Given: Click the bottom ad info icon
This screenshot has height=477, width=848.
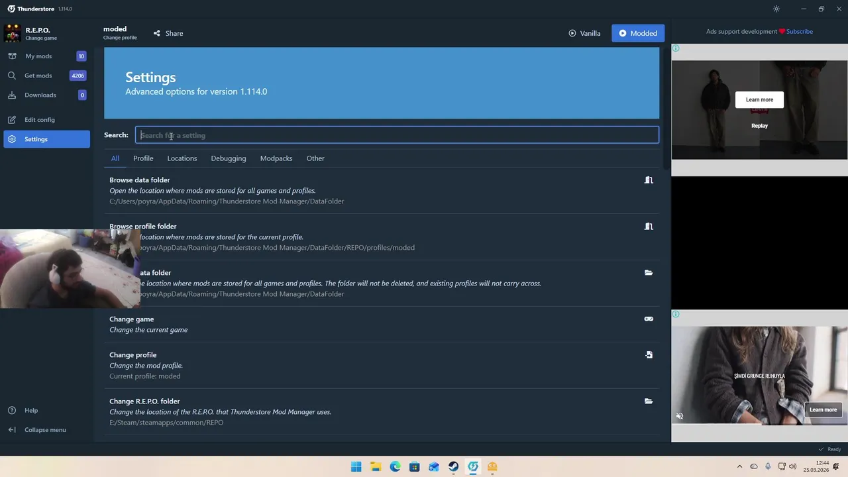Looking at the screenshot, I should tap(676, 314).
